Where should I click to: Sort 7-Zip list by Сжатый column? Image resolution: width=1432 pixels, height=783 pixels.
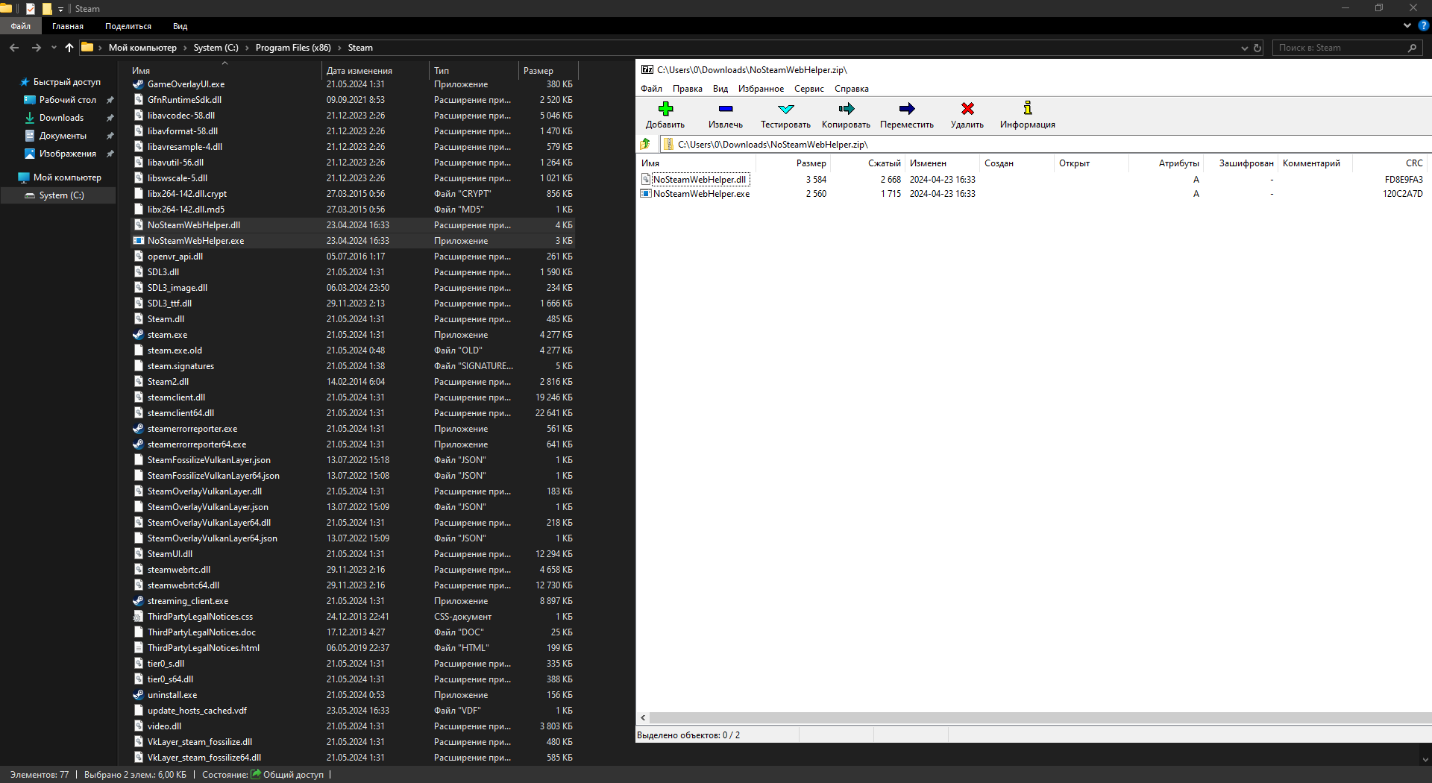867,163
